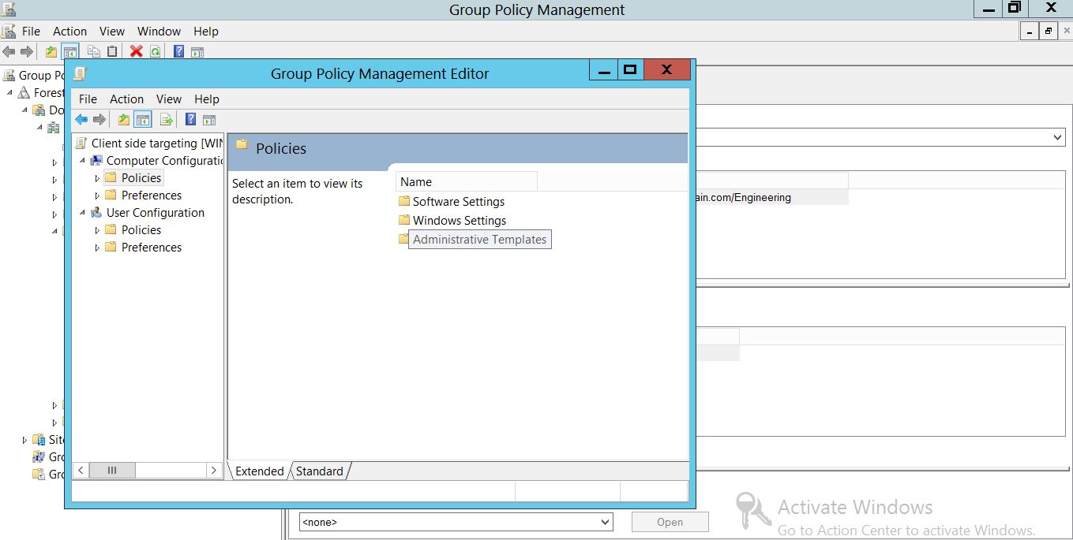Click the red X Delete icon in main toolbar

136,51
